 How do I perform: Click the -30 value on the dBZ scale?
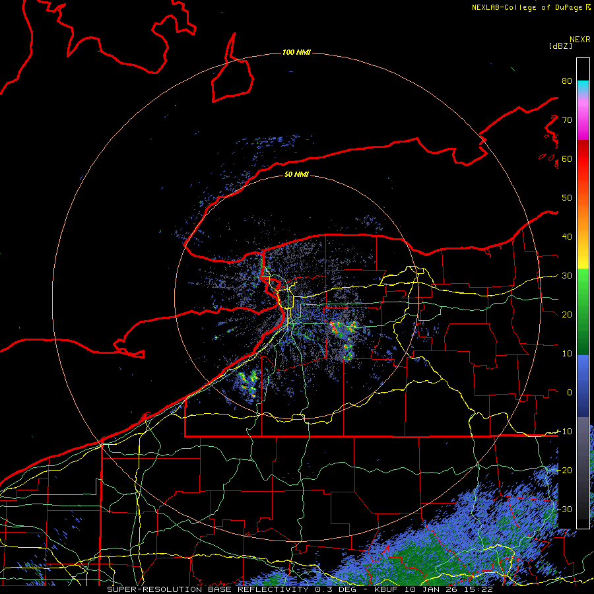pos(564,510)
